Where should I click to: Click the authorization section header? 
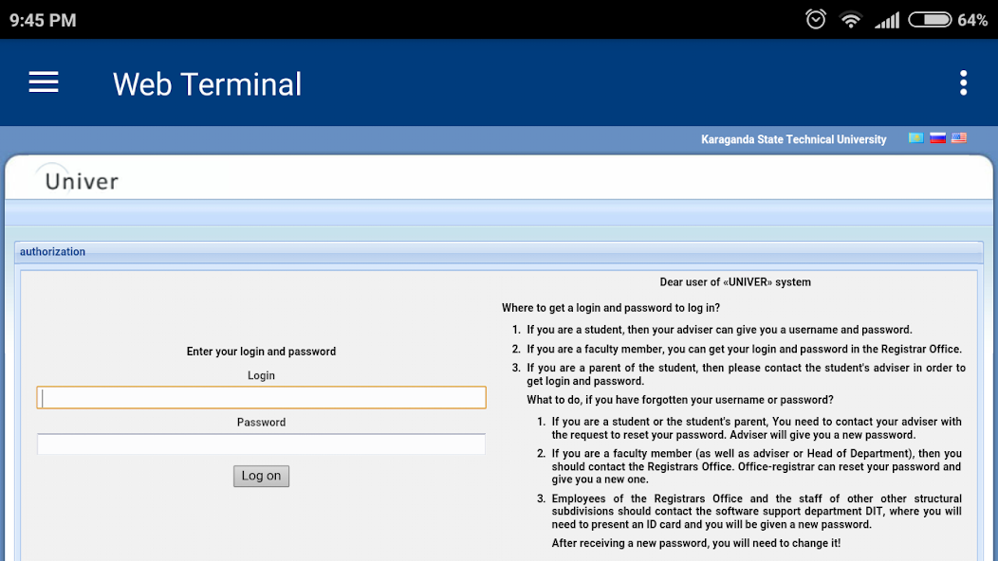click(52, 251)
